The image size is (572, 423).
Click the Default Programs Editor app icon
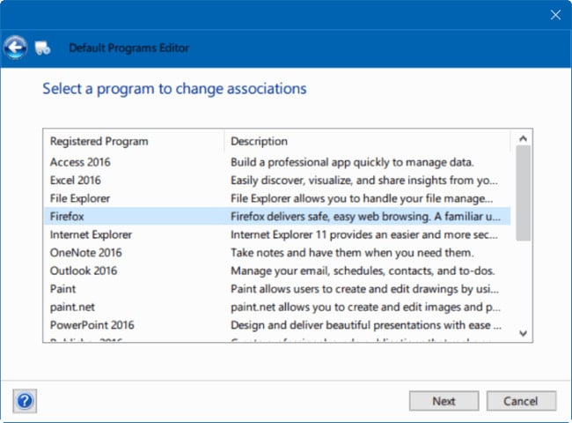click(42, 48)
